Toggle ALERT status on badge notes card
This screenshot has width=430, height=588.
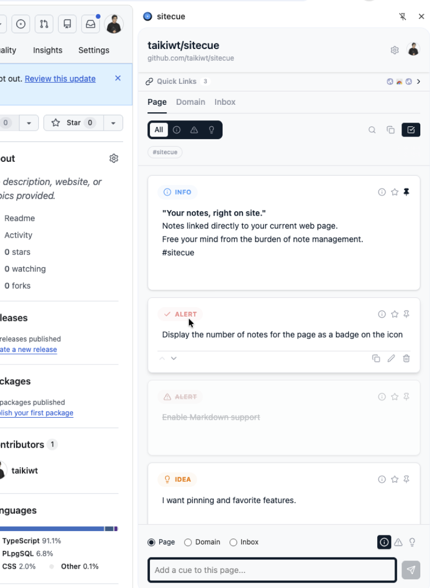click(180, 314)
